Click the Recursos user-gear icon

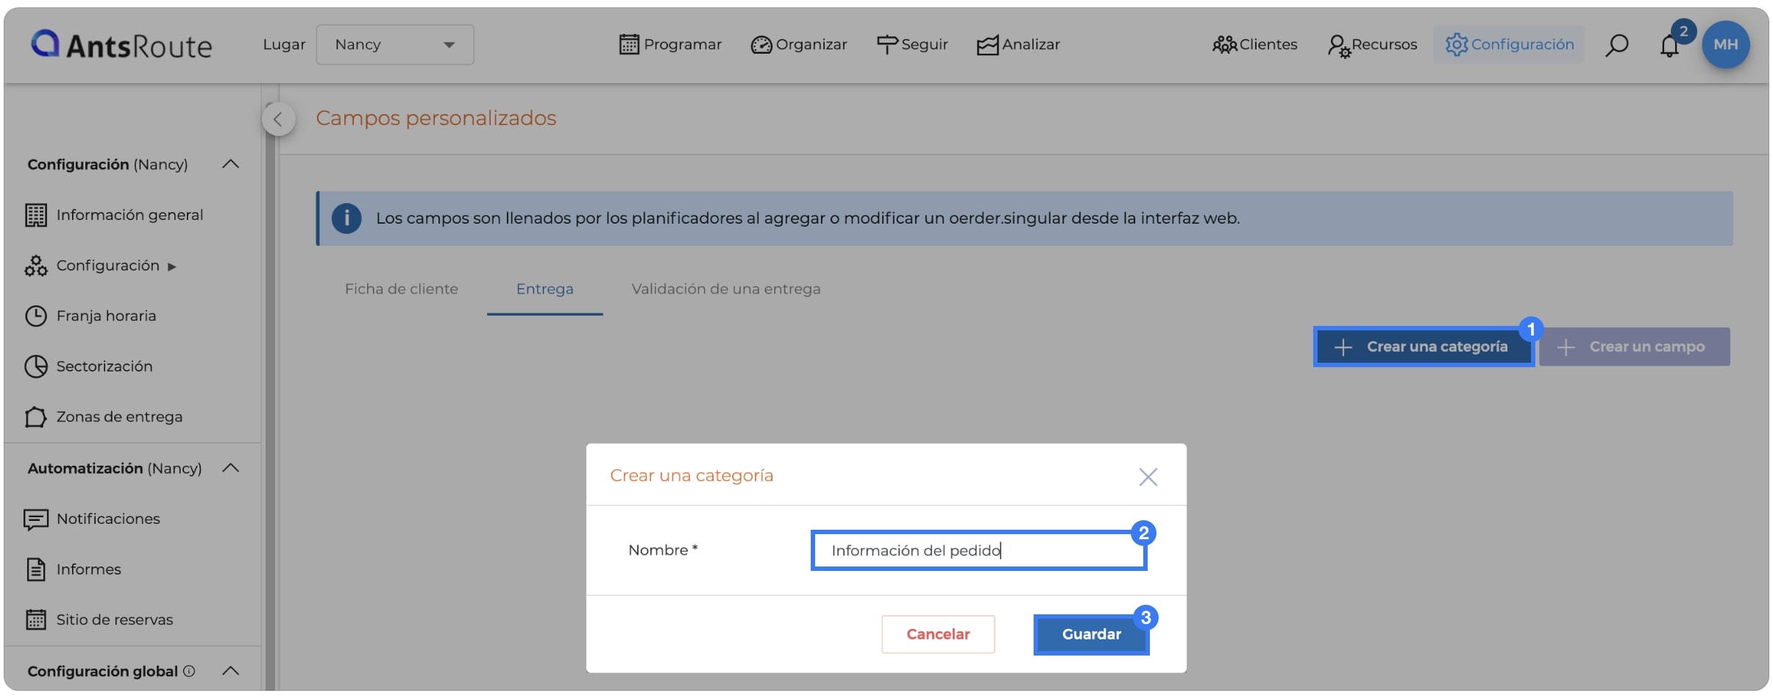pos(1339,46)
